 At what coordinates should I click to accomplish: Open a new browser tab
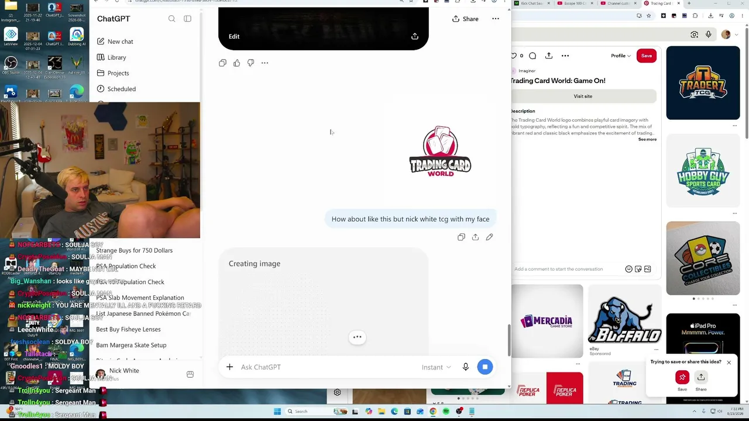coord(689,4)
